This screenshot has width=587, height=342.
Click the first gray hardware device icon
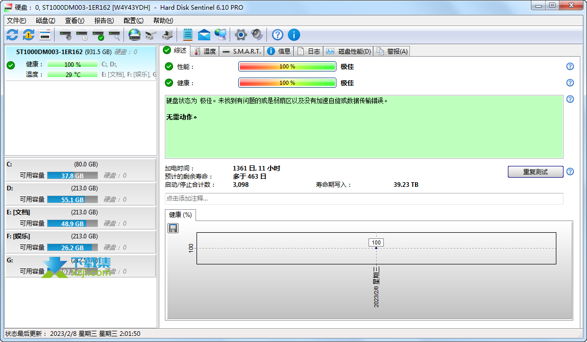click(x=151, y=35)
